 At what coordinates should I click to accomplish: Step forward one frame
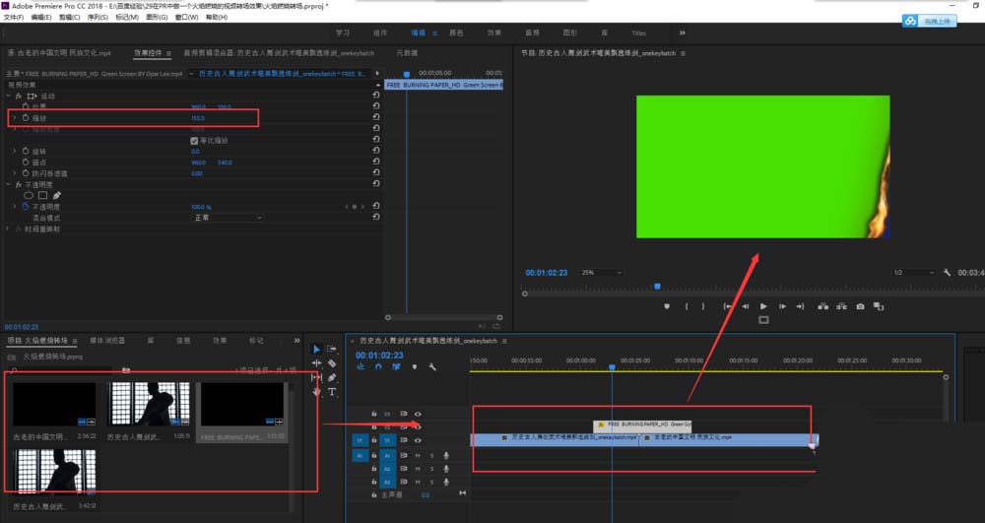point(782,306)
